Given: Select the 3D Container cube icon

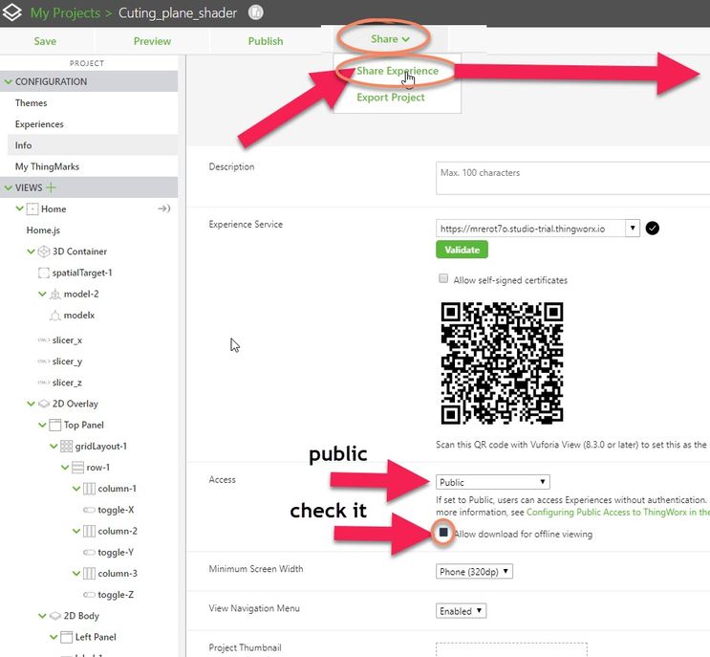Looking at the screenshot, I should click(x=43, y=252).
